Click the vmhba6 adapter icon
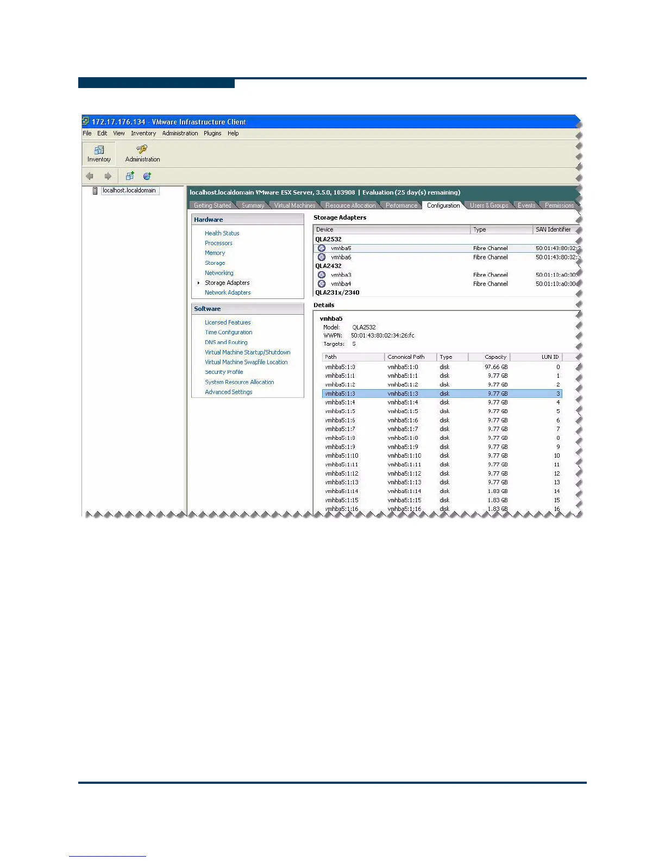This screenshot has width=665, height=861. pos(322,257)
